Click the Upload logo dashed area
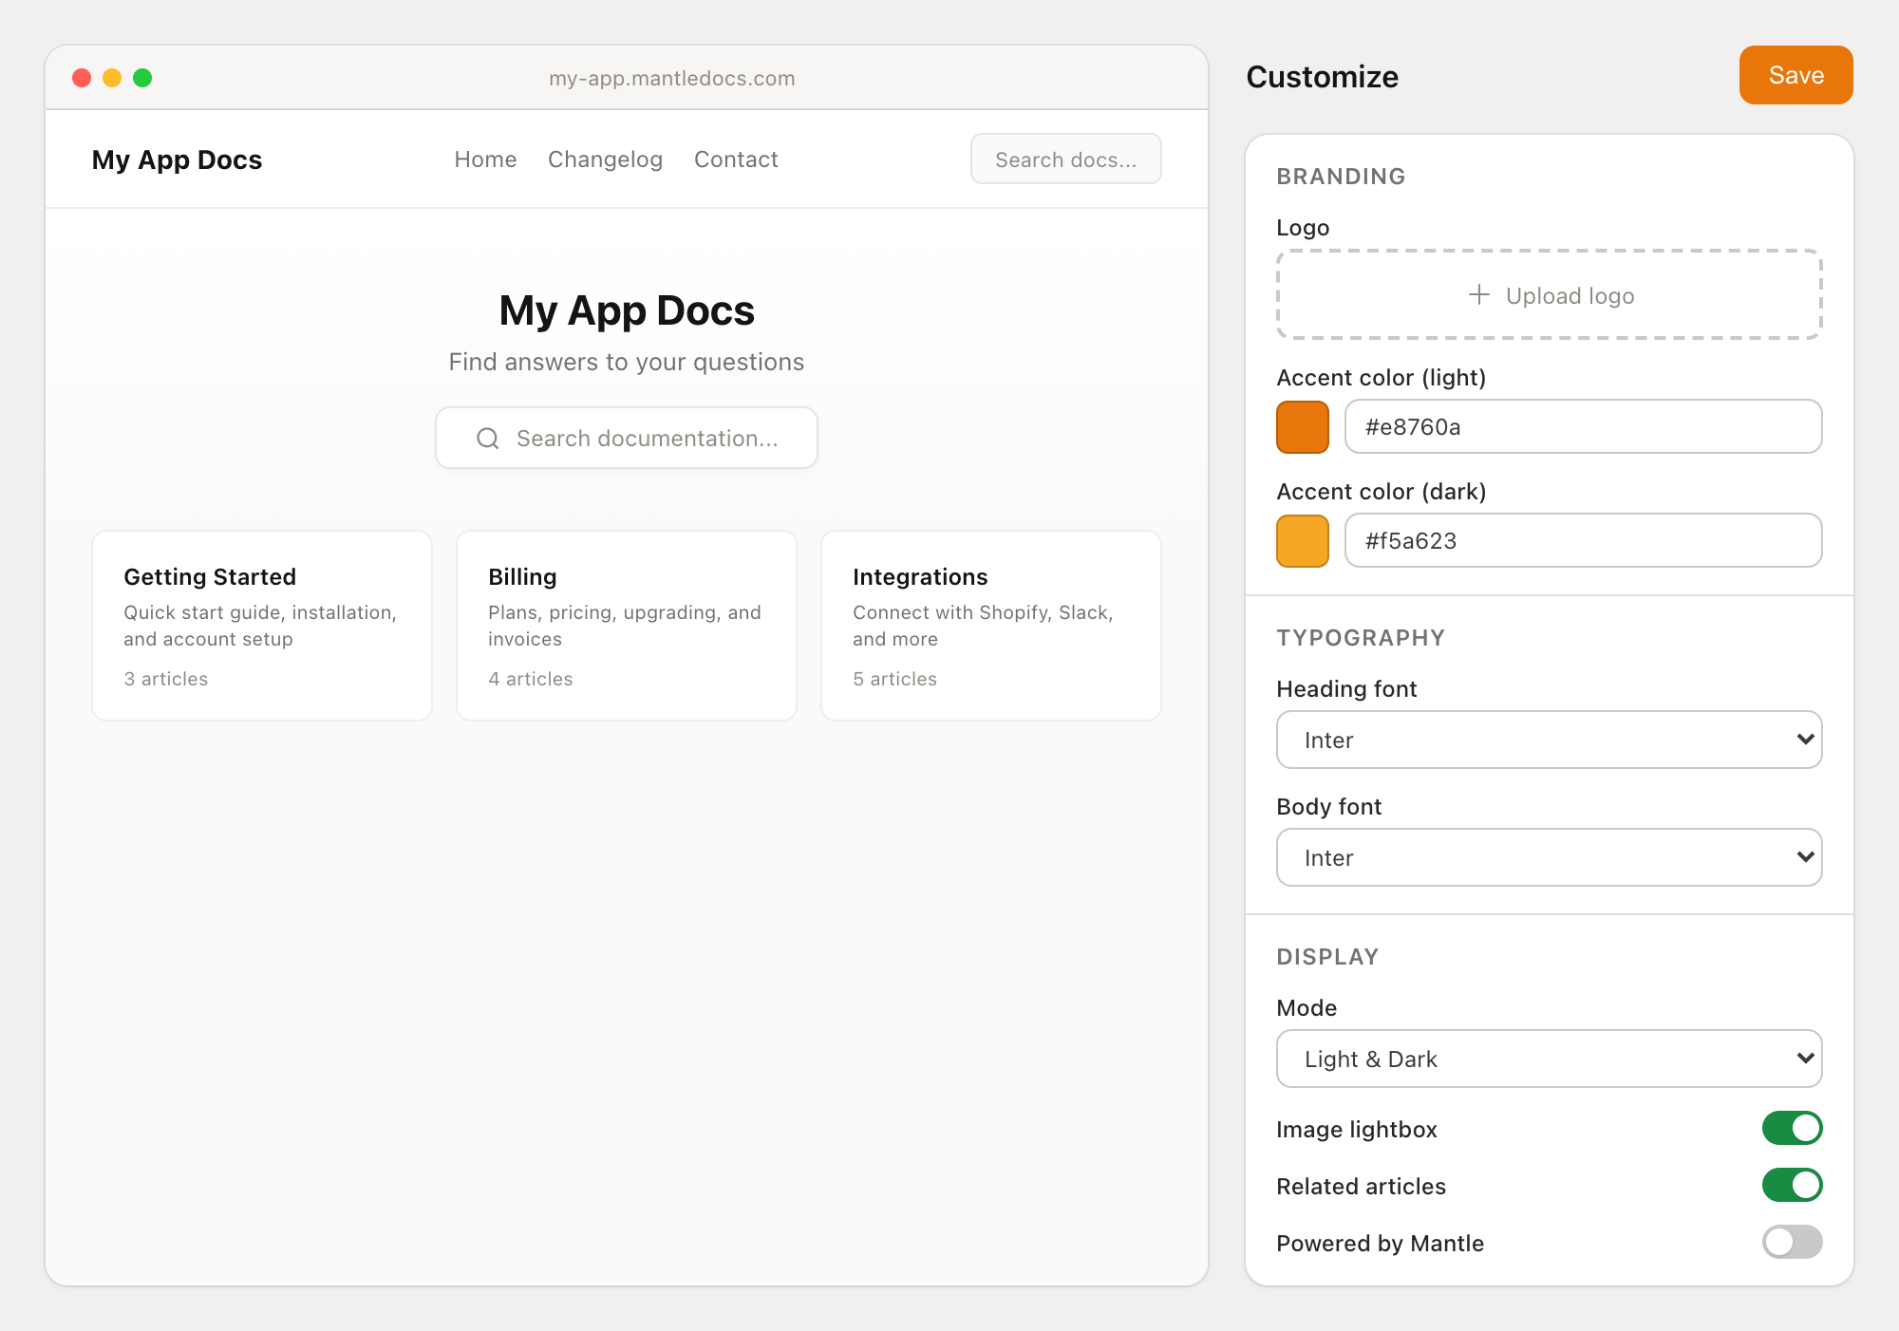The image size is (1899, 1331). point(1549,295)
